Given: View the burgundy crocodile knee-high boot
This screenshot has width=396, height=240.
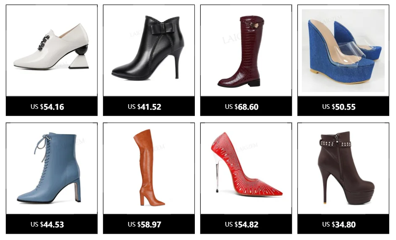Looking at the screenshot, I should click(x=246, y=50).
